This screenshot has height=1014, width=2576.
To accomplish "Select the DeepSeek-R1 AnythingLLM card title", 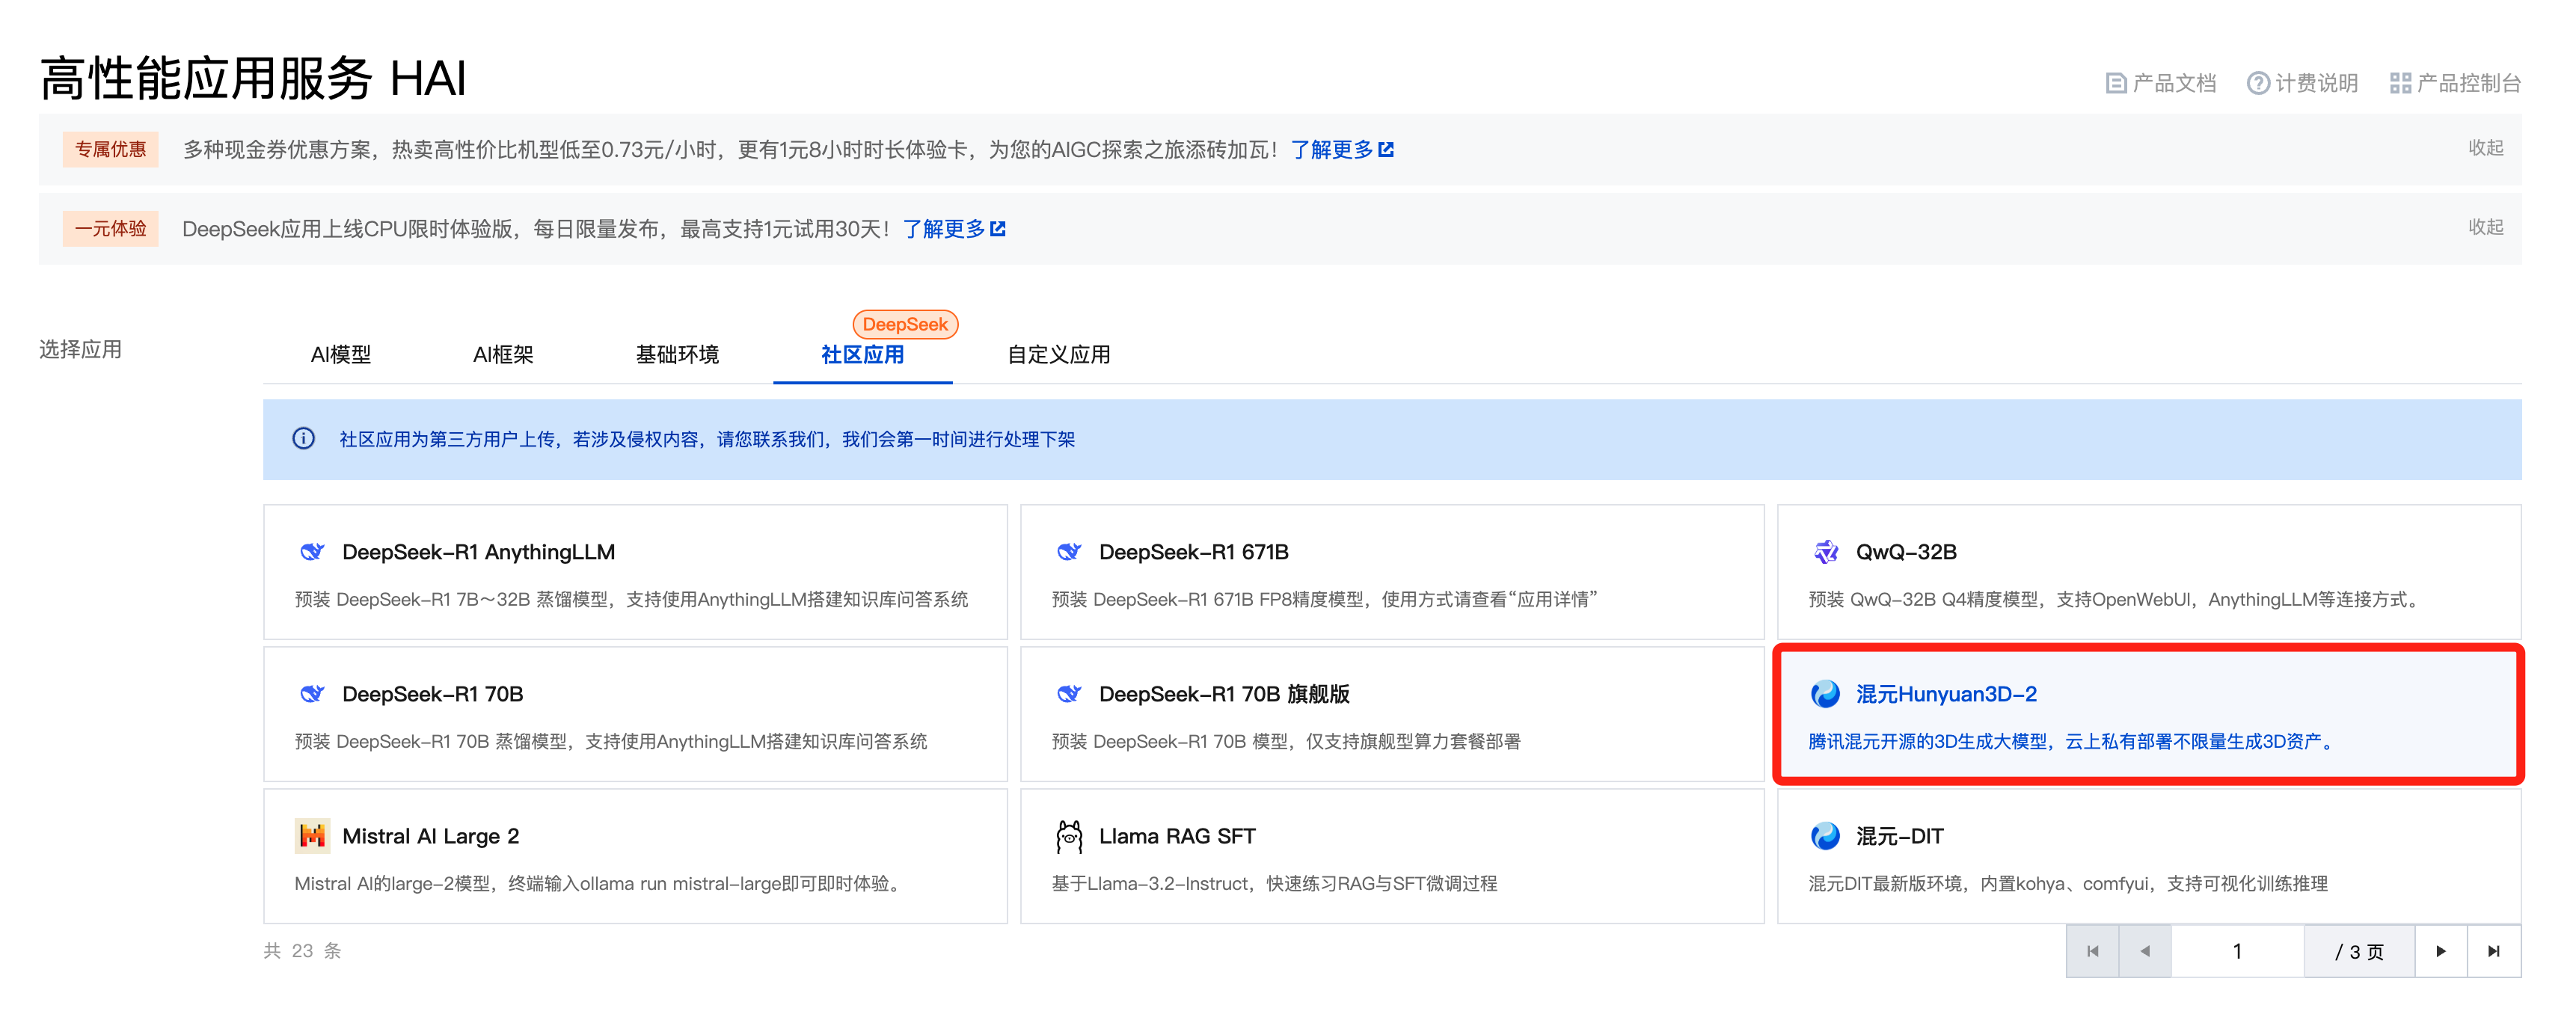I will pos(478,551).
